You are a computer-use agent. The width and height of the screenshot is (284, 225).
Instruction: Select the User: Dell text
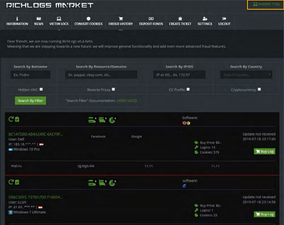[16, 139]
